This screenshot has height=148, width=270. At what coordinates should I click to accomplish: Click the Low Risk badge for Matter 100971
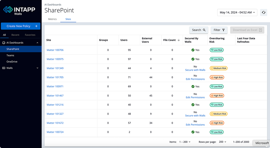click(217, 86)
